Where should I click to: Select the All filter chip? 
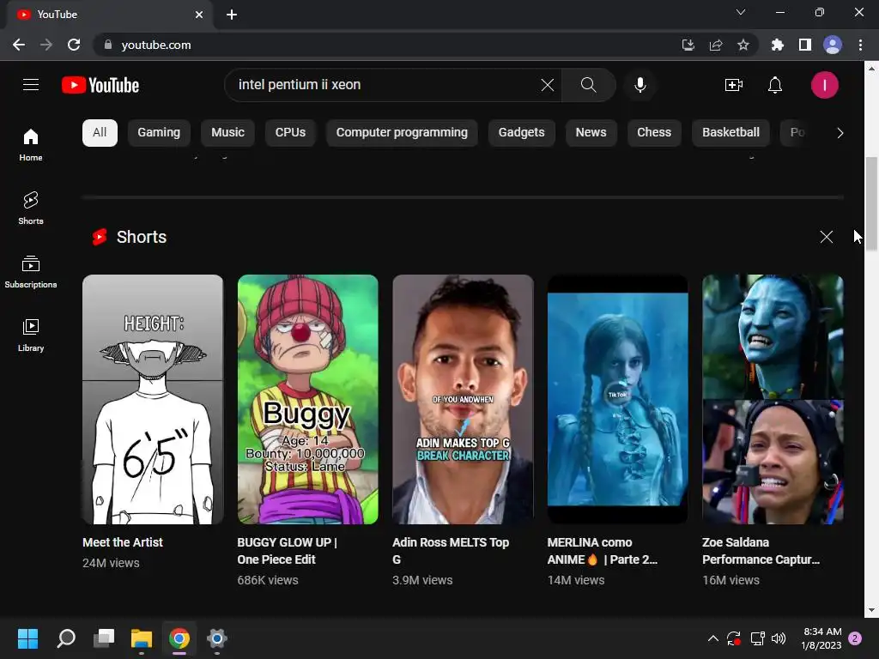100,133
